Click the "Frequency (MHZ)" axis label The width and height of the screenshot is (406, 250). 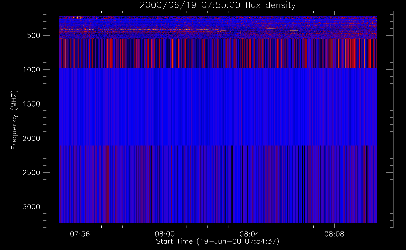pos(15,120)
